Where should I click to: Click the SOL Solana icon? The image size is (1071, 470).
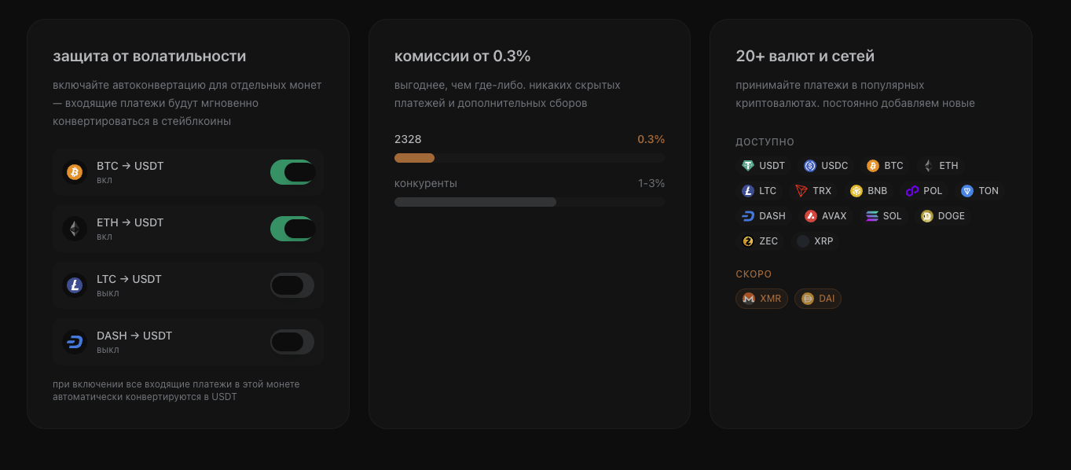coord(872,216)
